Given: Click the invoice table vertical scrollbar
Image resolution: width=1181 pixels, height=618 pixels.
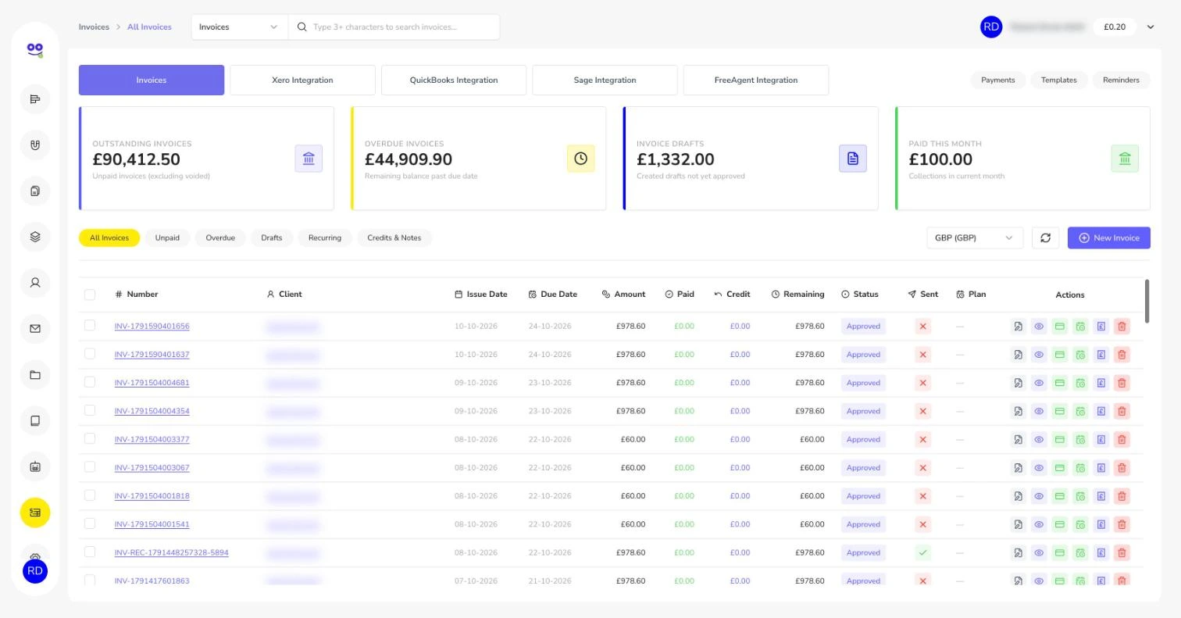Looking at the screenshot, I should tap(1147, 301).
